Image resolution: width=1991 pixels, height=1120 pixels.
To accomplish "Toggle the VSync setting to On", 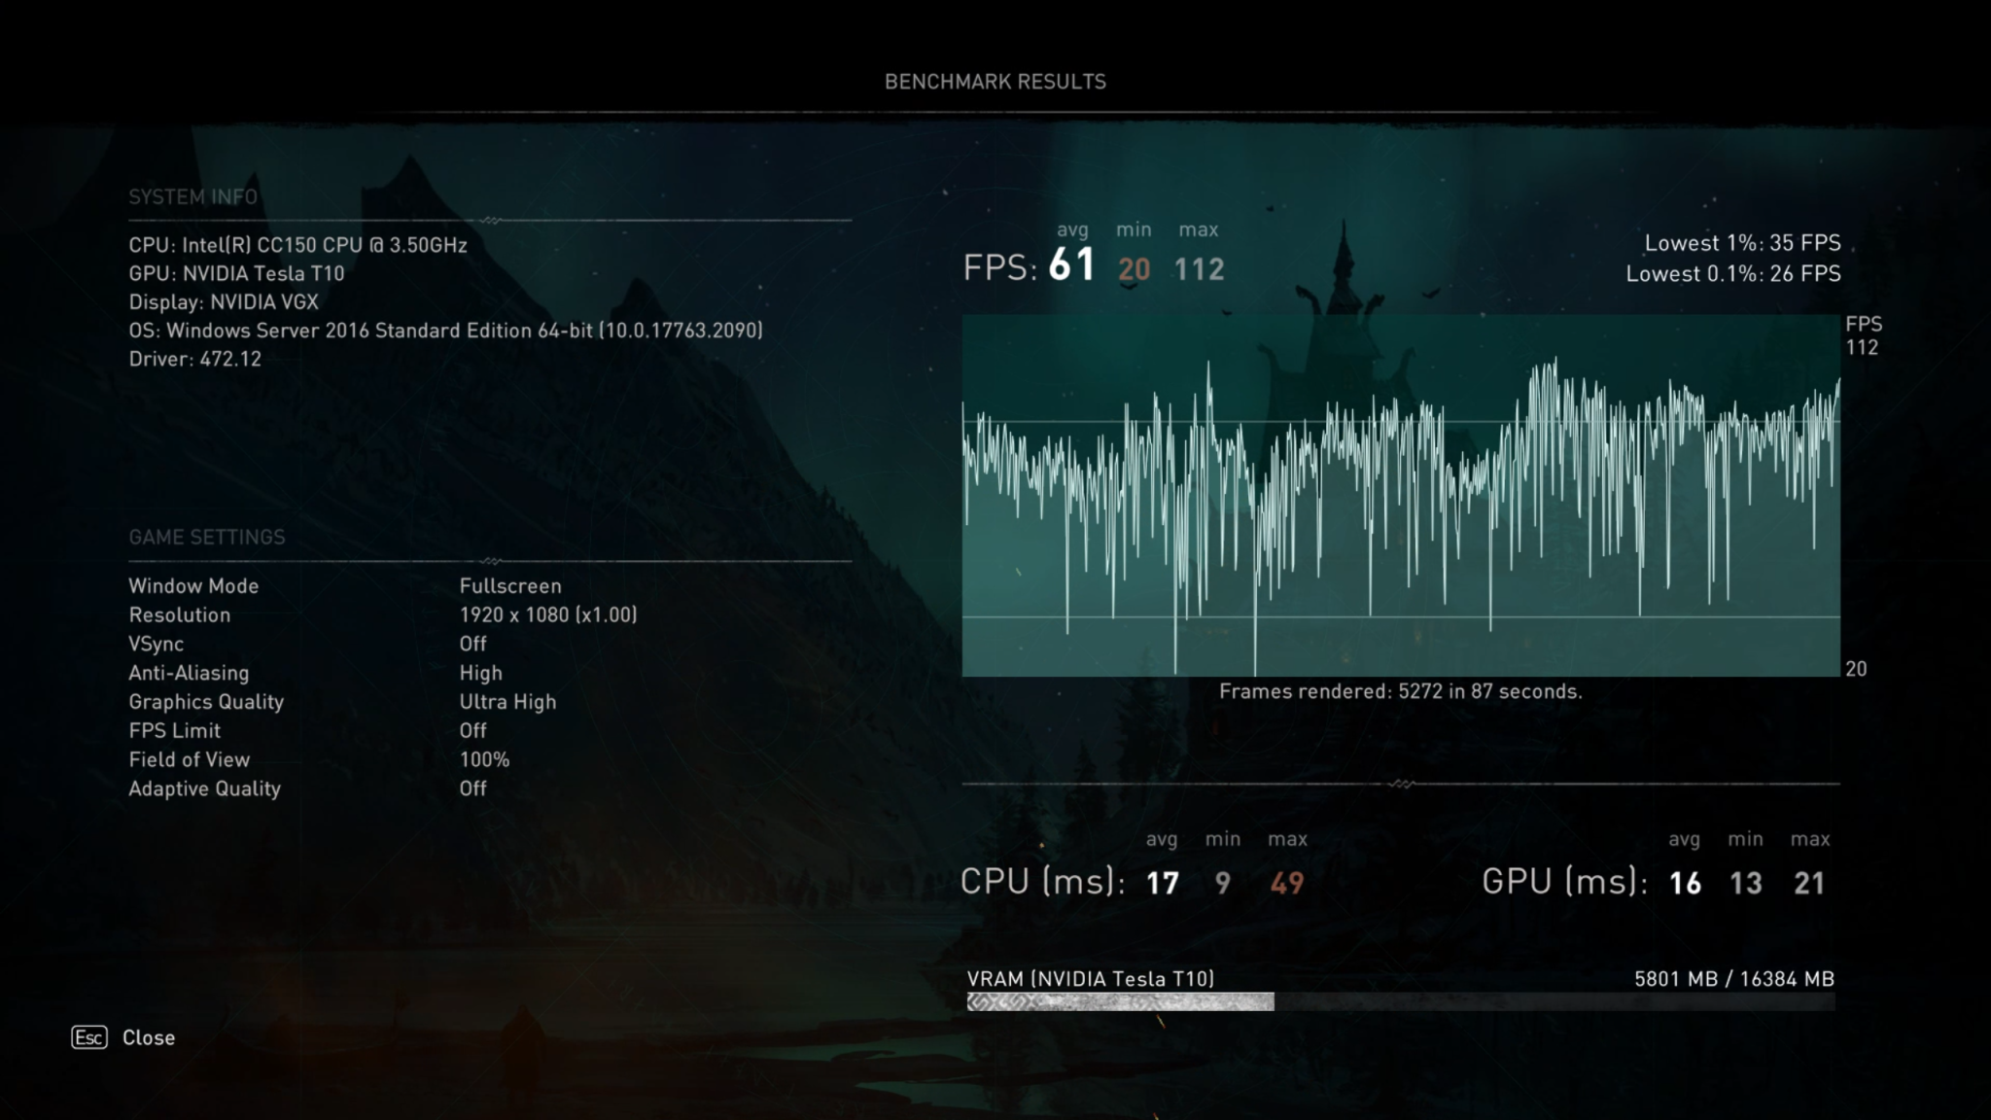I will pos(472,643).
